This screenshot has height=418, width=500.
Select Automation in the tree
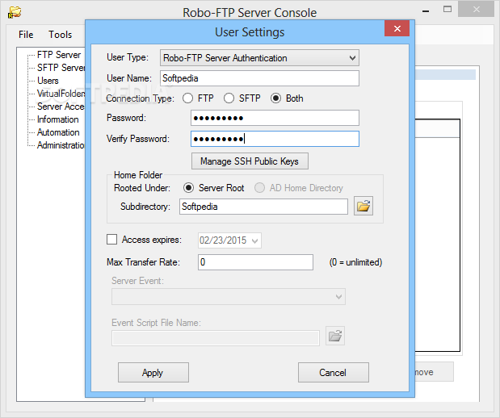click(58, 132)
